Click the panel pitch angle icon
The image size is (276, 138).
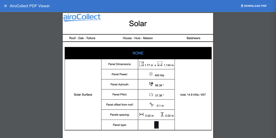(151, 94)
